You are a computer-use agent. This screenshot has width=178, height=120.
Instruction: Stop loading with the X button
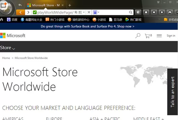89,12
